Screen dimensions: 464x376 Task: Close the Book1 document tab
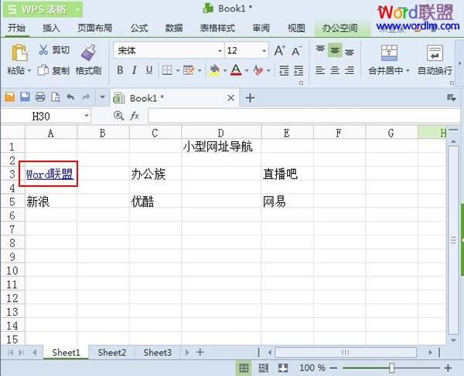tap(231, 98)
